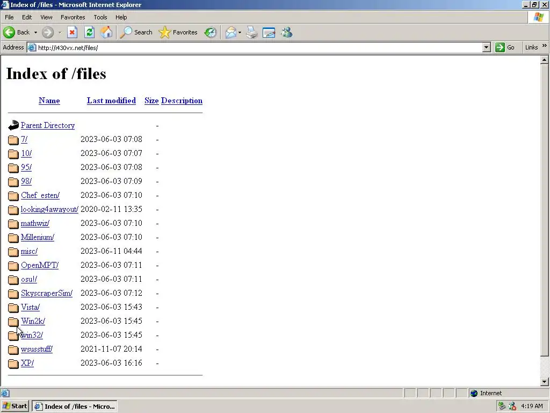Click the page icon in the address bar

click(32, 47)
